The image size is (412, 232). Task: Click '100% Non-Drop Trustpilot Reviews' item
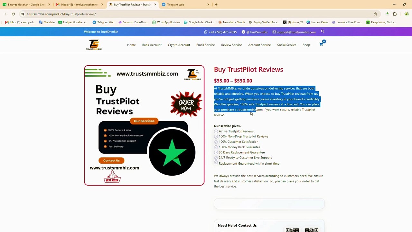[x=243, y=136]
